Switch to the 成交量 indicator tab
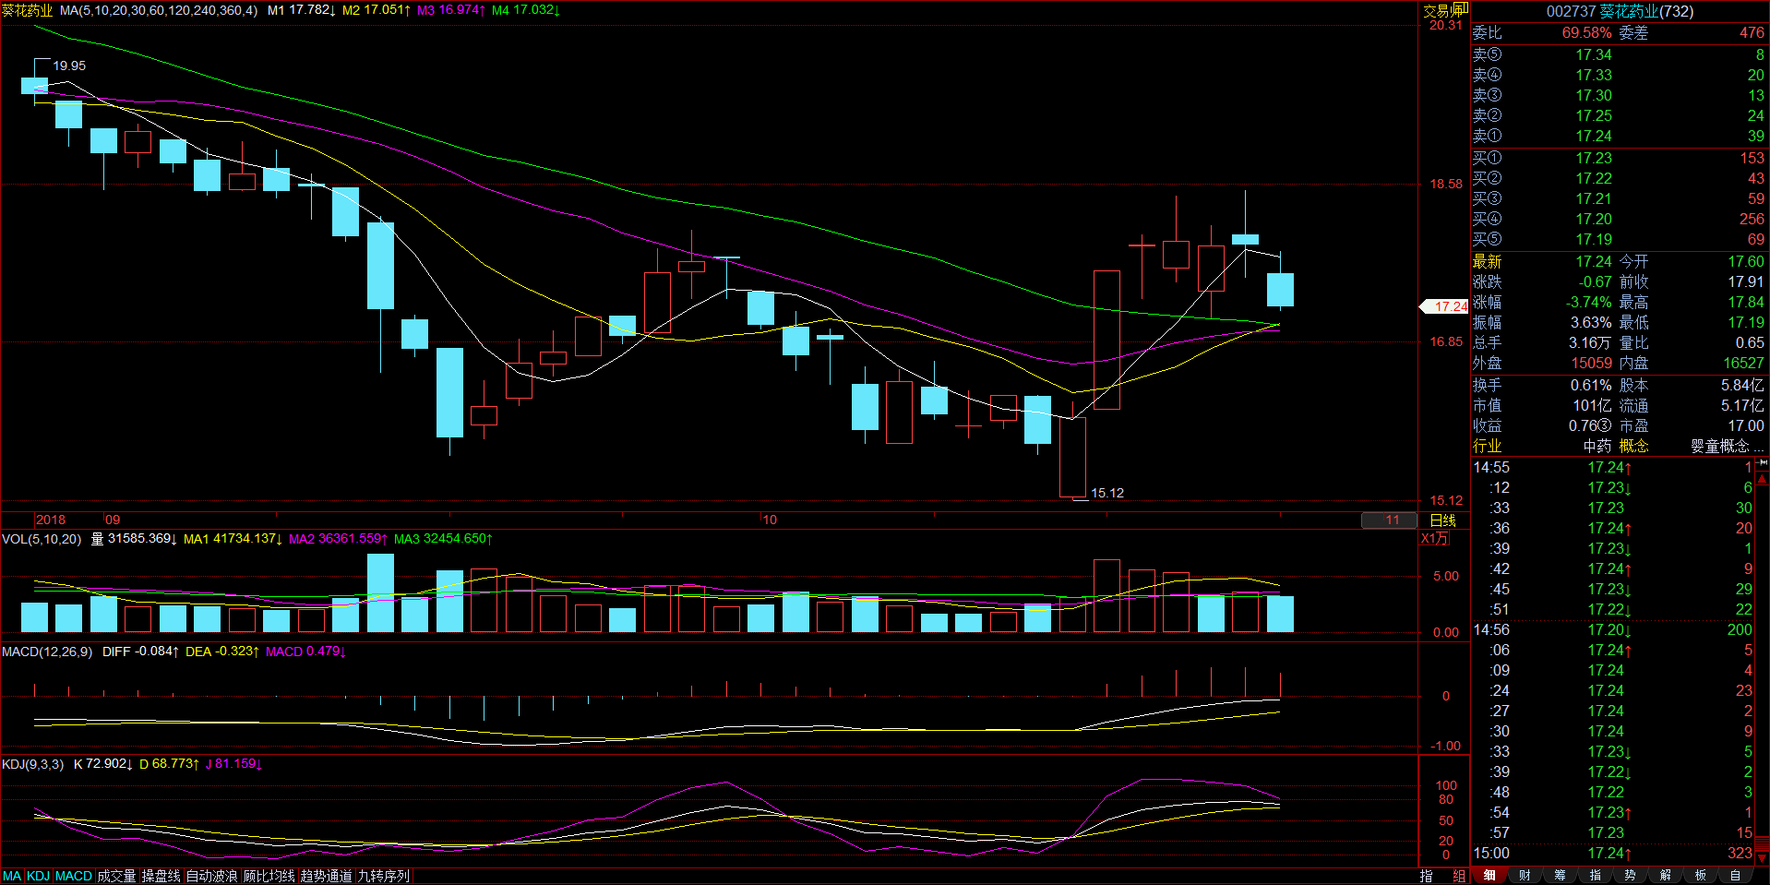The image size is (1770, 885). click(116, 876)
